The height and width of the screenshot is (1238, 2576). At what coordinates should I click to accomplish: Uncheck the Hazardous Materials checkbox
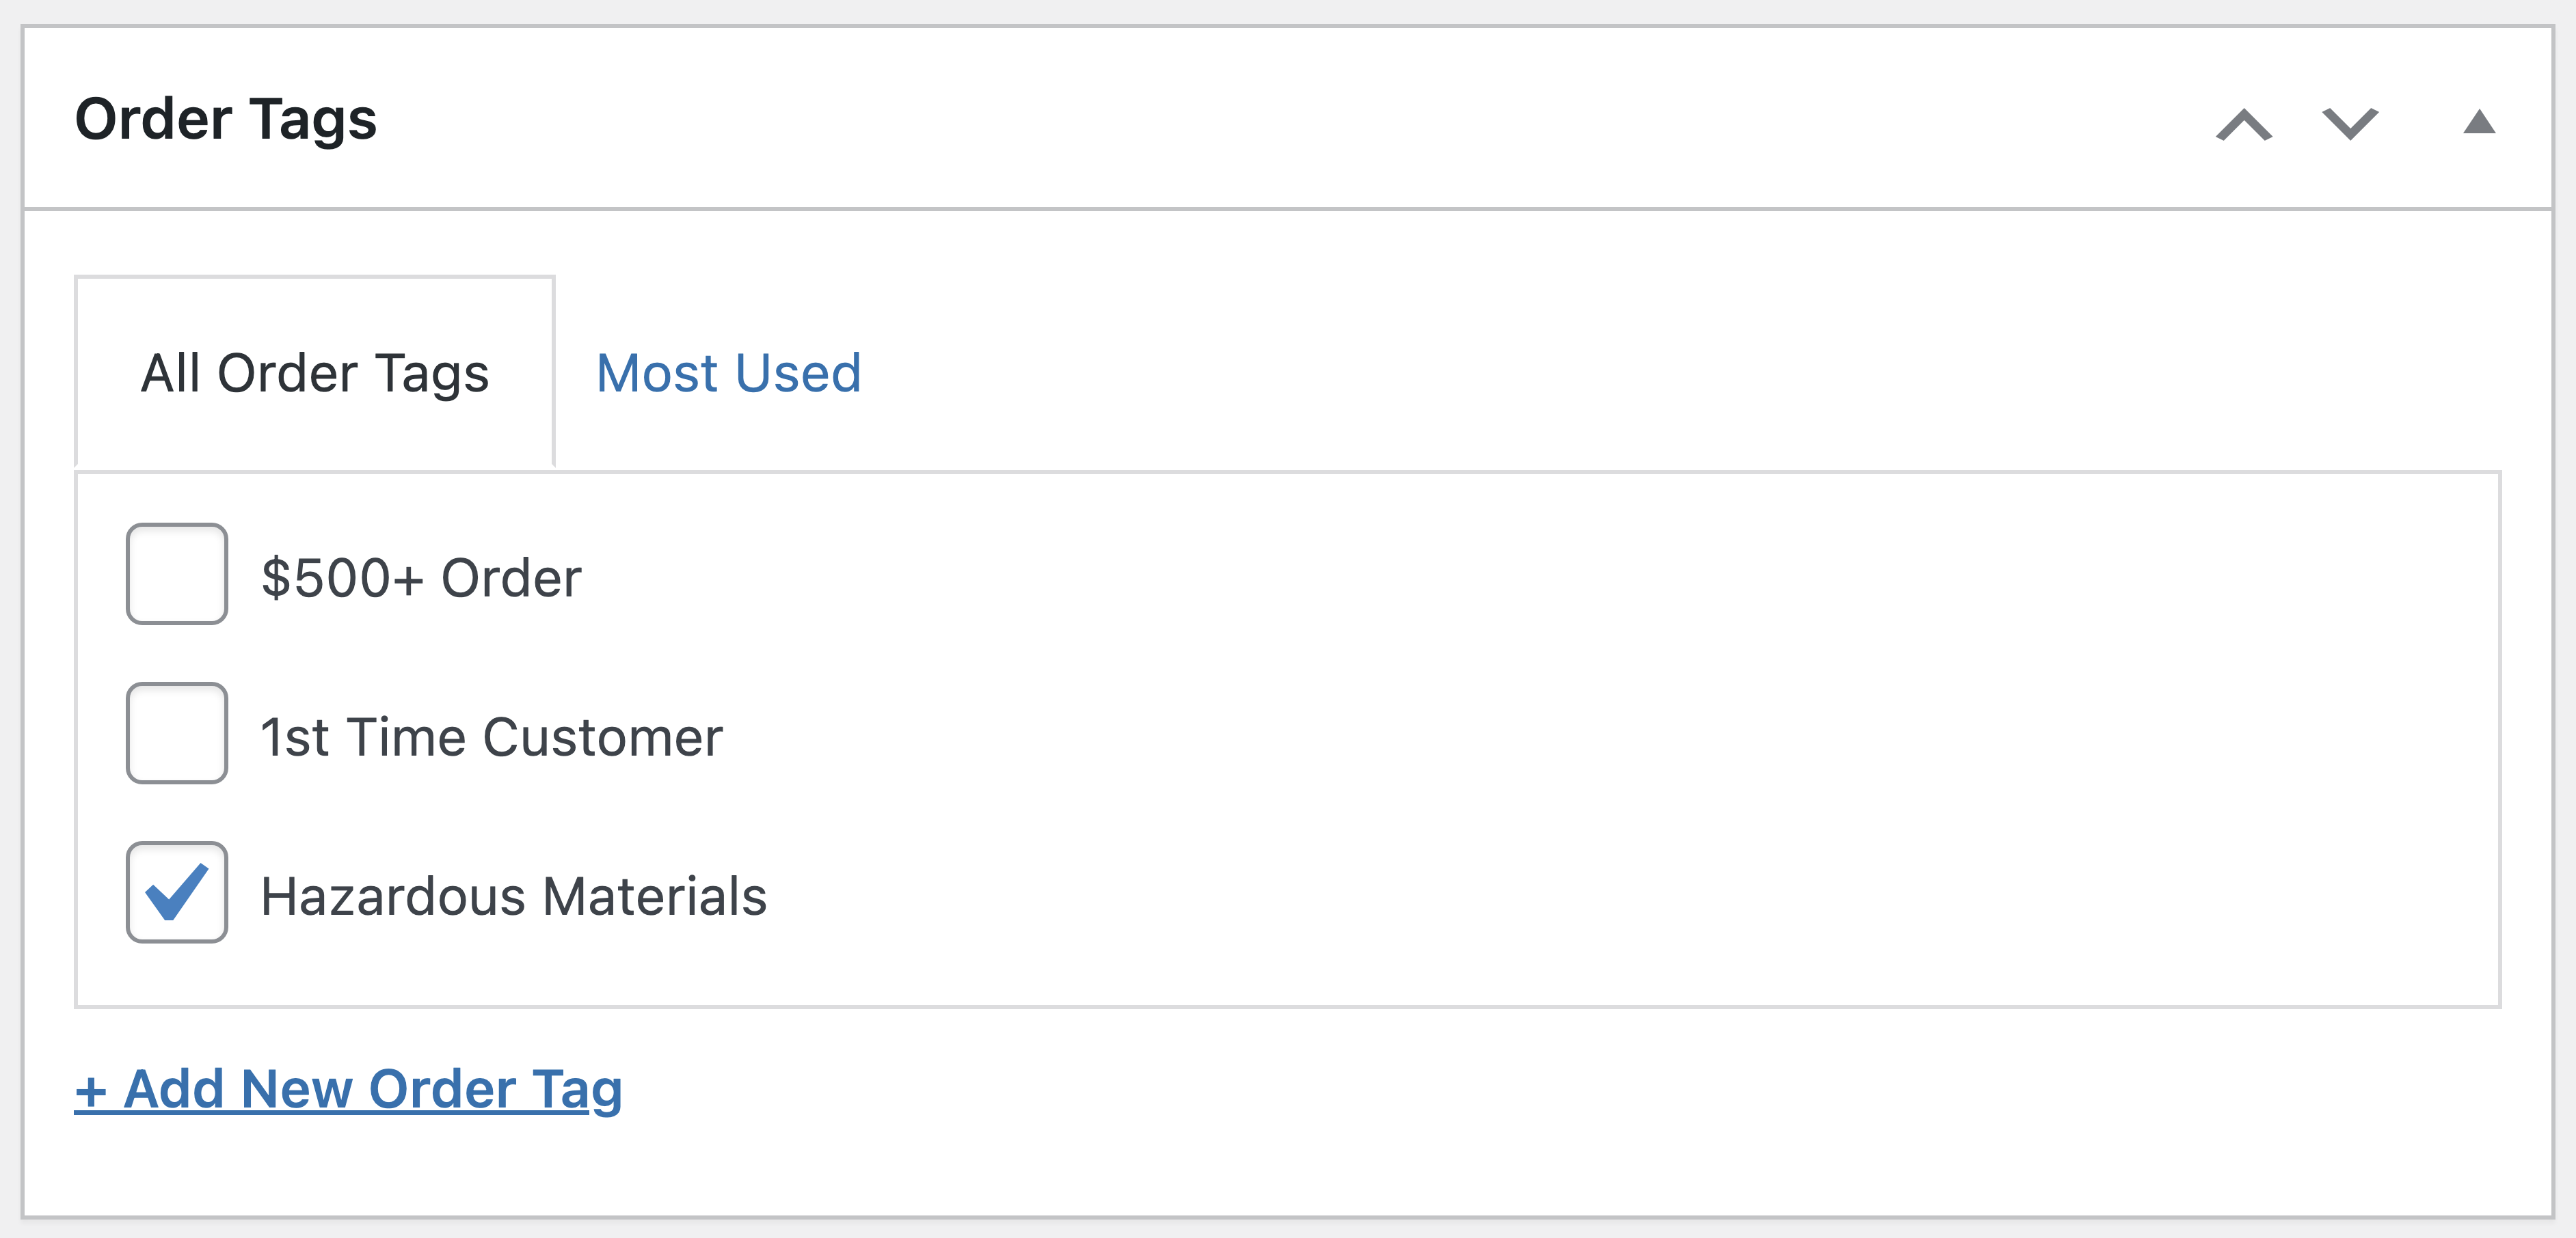pos(177,892)
